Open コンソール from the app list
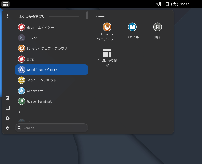202x164 pixels. pos(52,38)
